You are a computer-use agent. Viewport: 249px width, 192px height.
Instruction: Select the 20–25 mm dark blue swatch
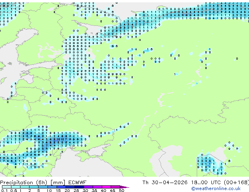coord(70,187)
